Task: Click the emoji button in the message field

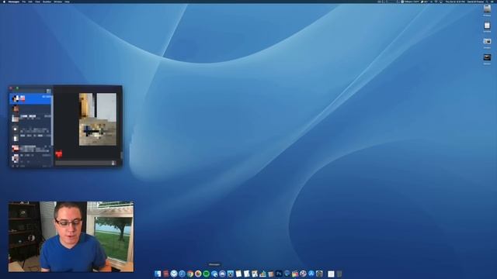Action: (113, 163)
